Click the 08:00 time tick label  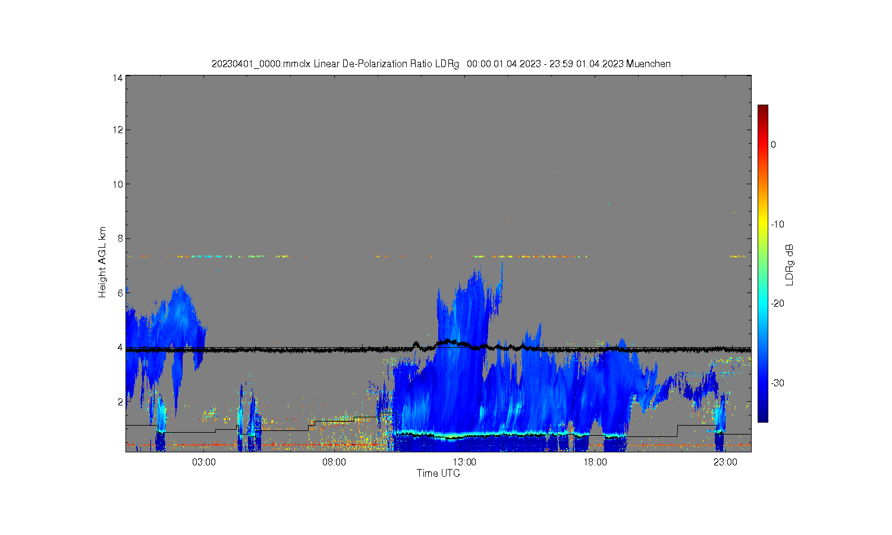[x=334, y=462]
